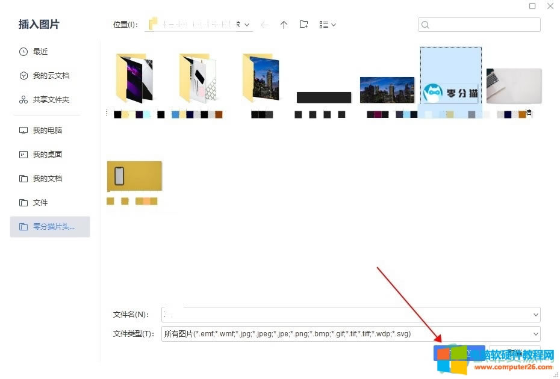
Task: Expand the 位置 path dropdown
Action: coord(247,25)
